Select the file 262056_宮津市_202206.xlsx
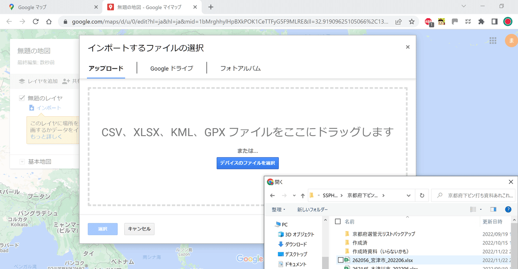Image resolution: width=518 pixels, height=269 pixels. (382, 260)
